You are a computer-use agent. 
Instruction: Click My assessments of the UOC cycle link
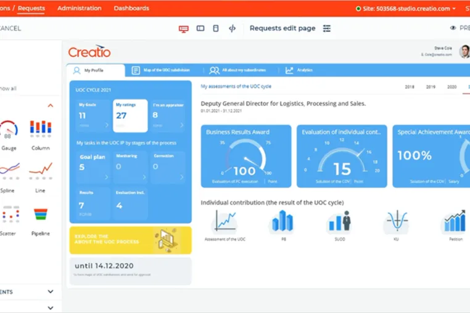pyautogui.click(x=236, y=86)
